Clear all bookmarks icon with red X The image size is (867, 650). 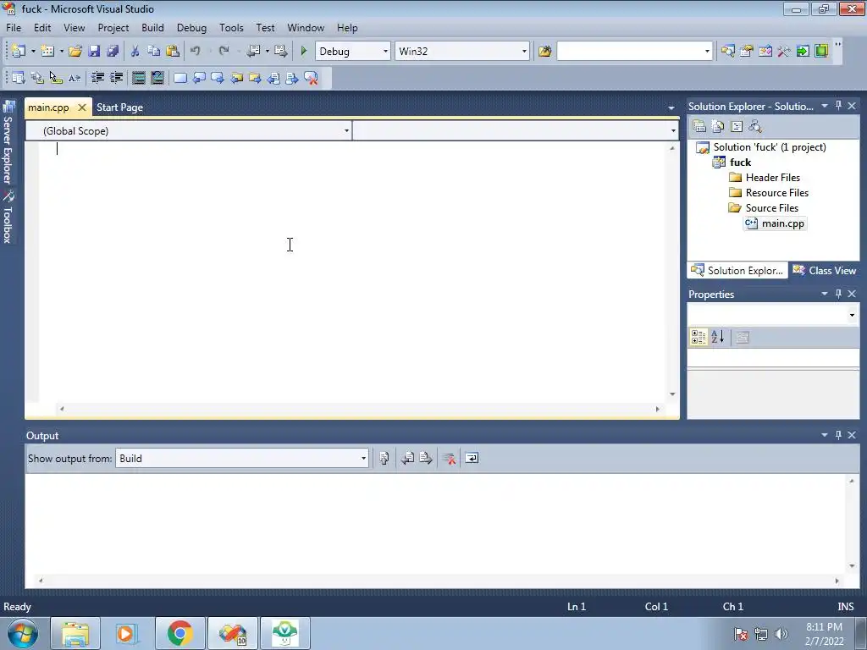(312, 78)
